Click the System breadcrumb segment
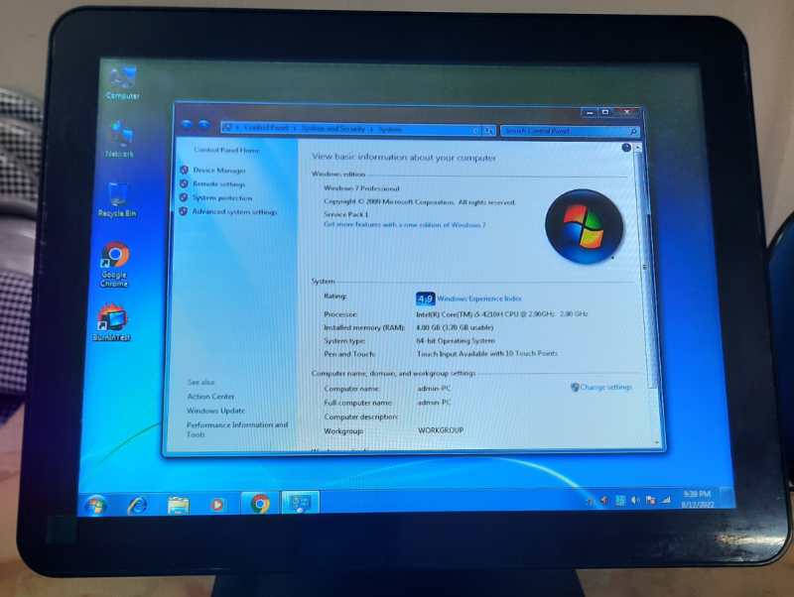794x597 pixels. click(x=390, y=130)
